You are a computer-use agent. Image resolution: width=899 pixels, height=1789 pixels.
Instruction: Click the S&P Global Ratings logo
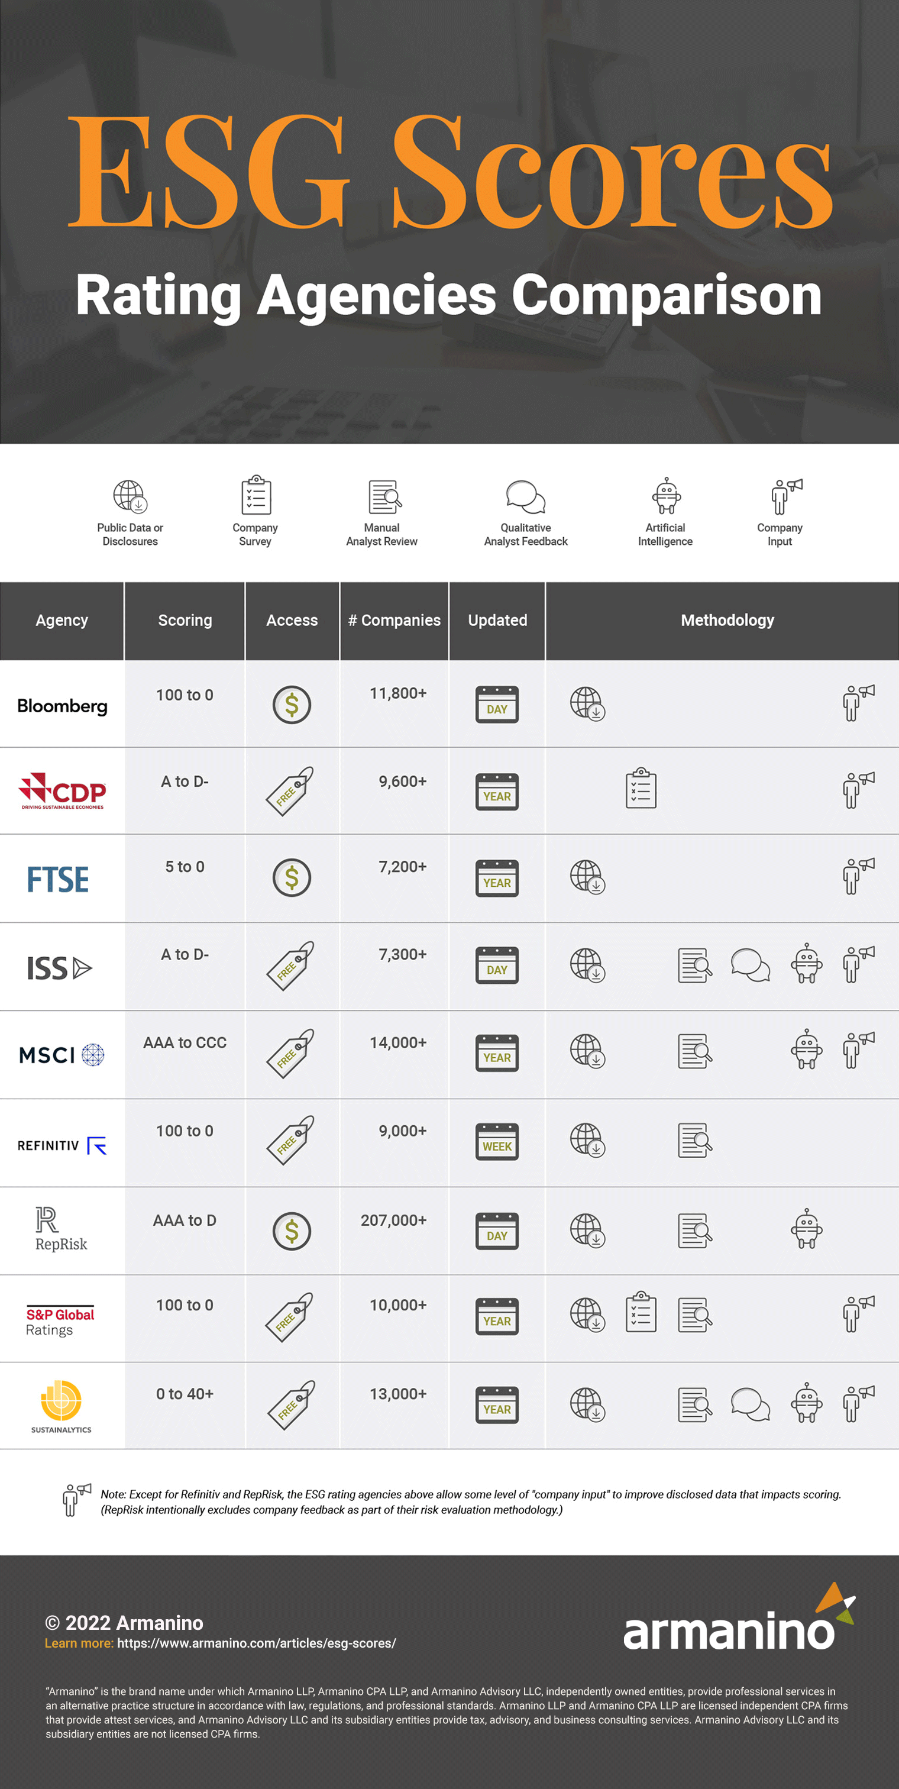click(x=60, y=1320)
